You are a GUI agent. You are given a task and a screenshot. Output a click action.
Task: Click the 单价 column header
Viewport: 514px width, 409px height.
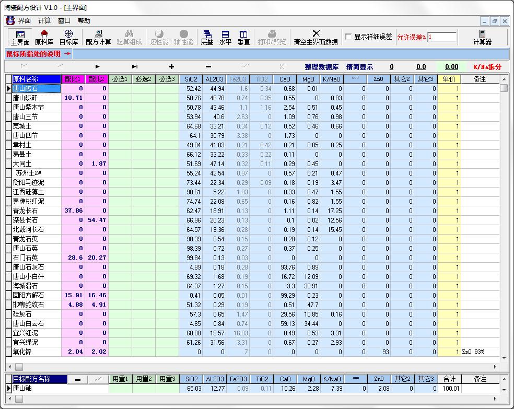tap(449, 79)
